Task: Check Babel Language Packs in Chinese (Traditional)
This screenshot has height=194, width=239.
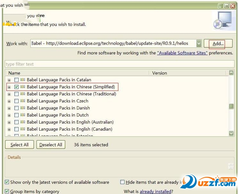Action: [16, 94]
